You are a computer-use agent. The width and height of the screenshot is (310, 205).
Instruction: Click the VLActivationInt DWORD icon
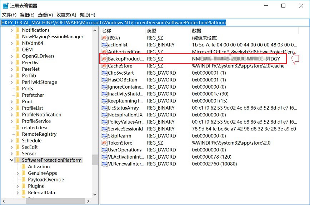point(104,157)
